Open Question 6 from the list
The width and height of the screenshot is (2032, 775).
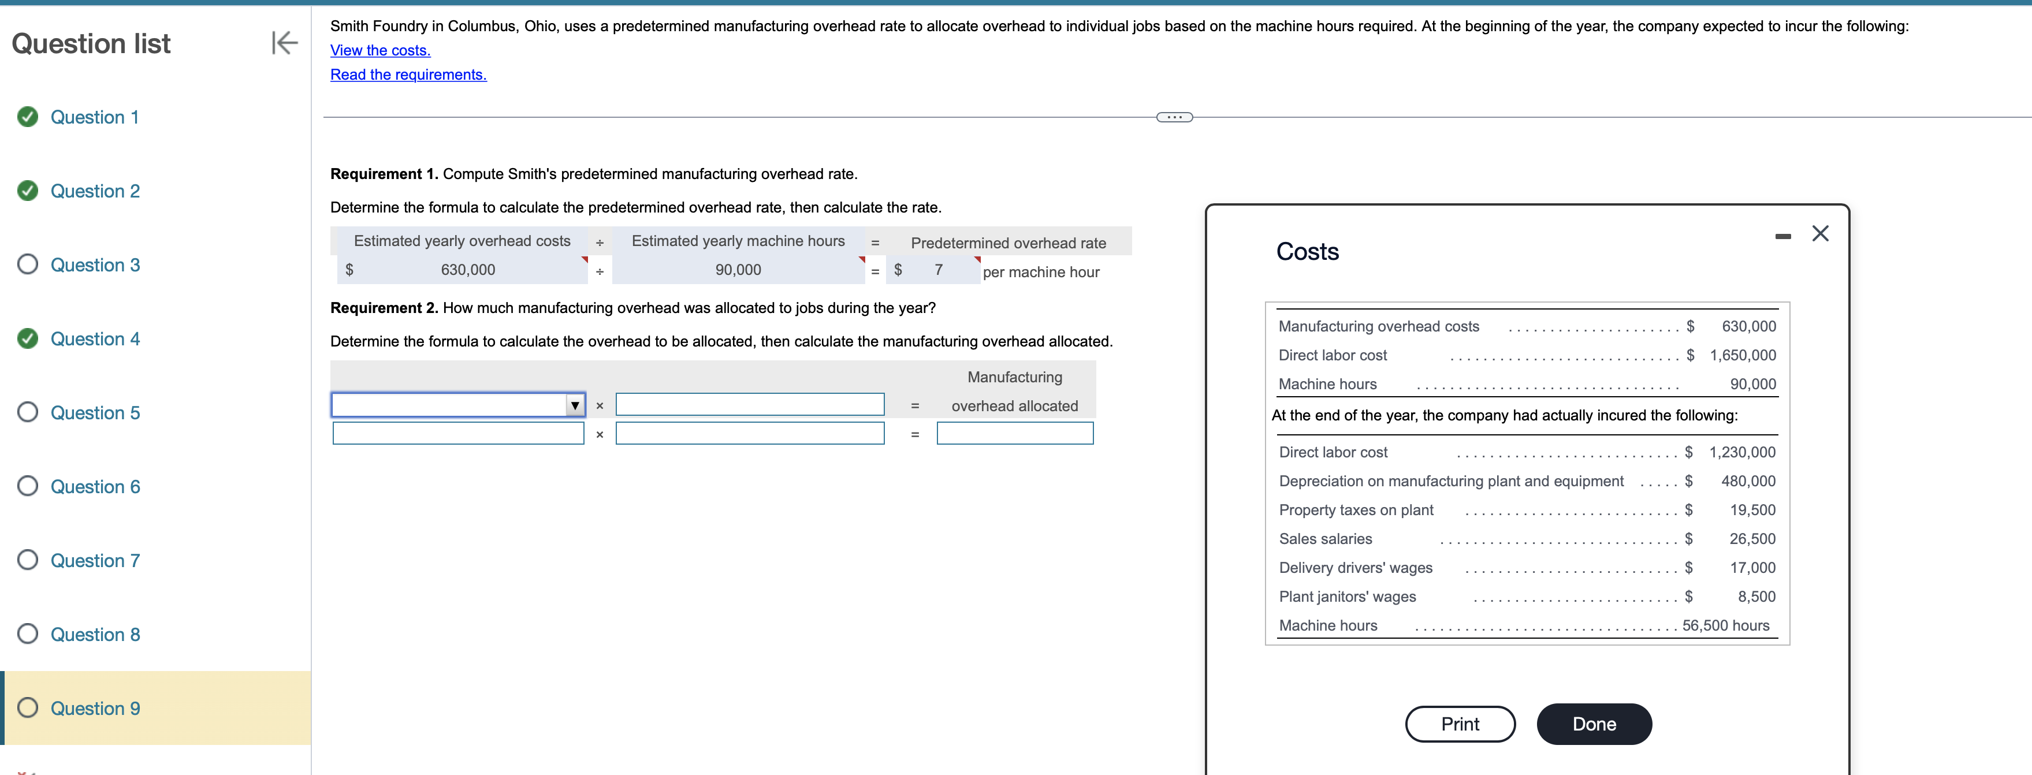95,486
